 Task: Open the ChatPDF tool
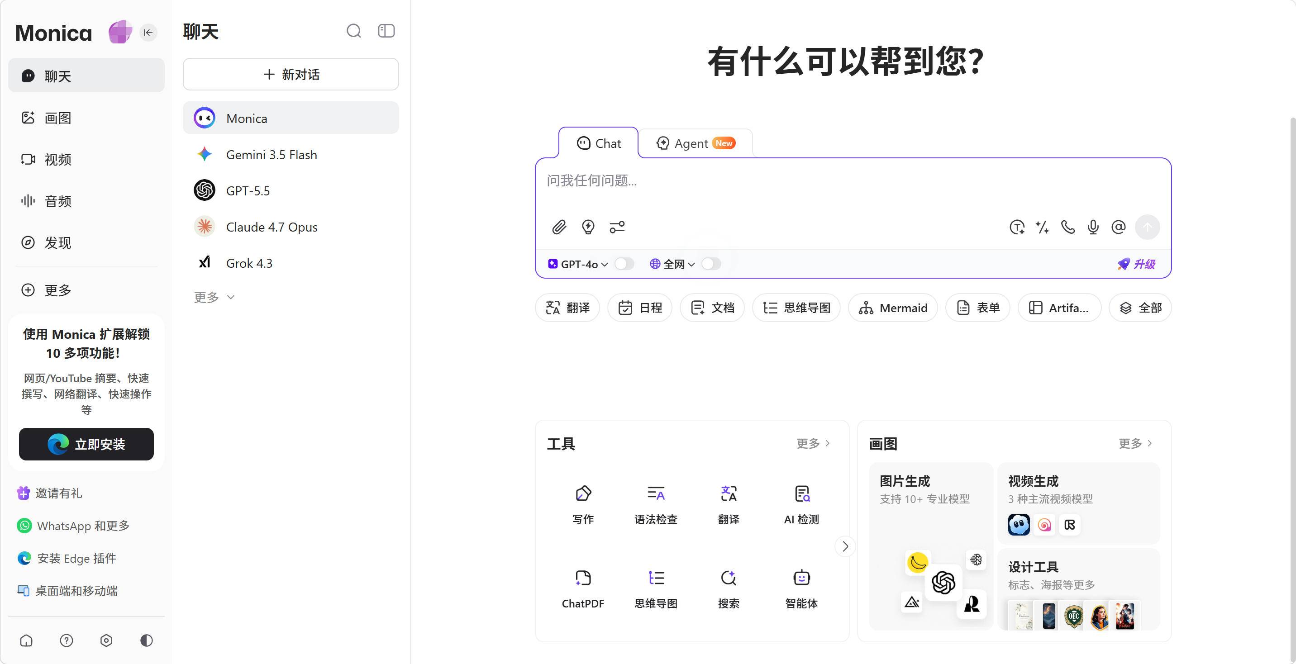click(x=582, y=589)
